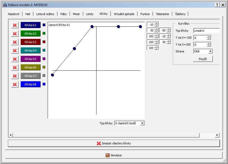
Task: Click the horizontal scrollbar right arrow
Action: pyautogui.click(x=217, y=135)
